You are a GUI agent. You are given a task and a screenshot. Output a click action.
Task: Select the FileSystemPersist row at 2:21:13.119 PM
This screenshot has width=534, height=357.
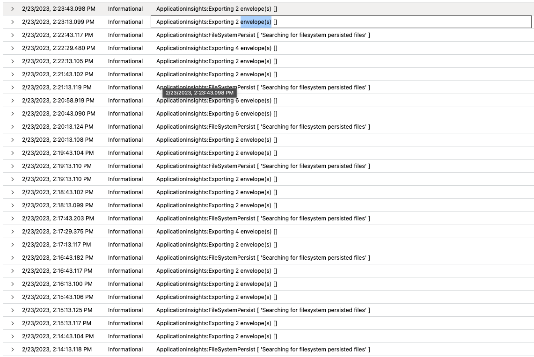coord(281,87)
